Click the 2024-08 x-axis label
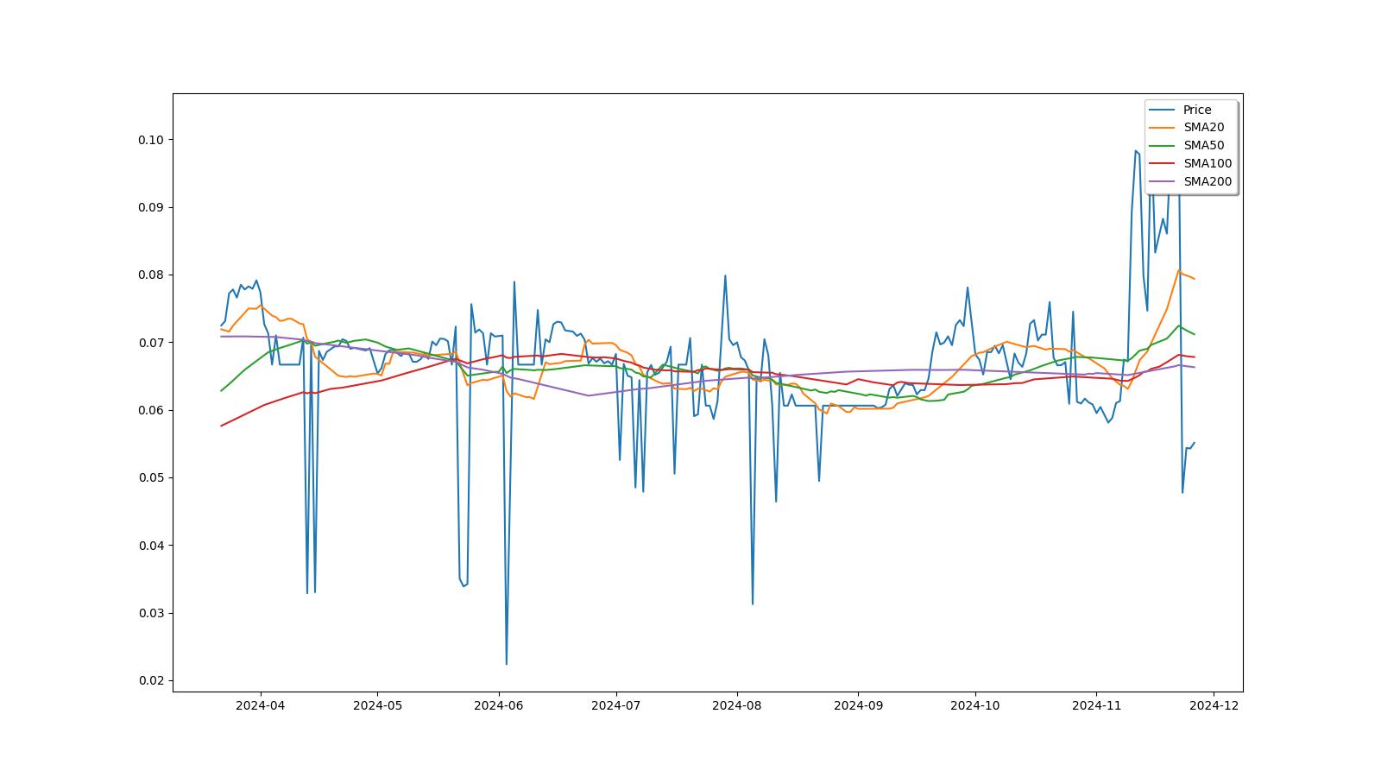 736,705
